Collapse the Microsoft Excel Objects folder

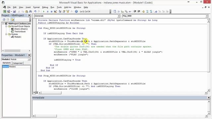(6, 26)
